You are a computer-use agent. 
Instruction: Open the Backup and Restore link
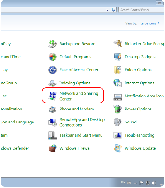tap(77, 44)
